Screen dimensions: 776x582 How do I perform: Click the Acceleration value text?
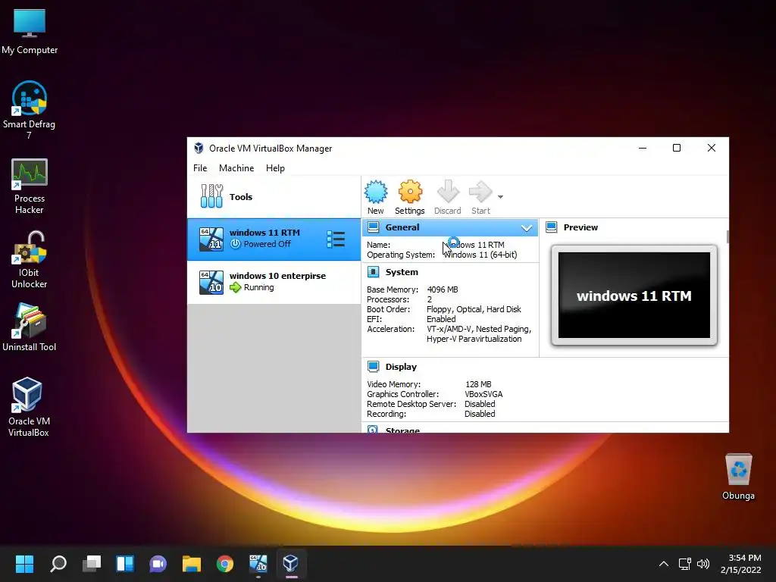pos(479,334)
